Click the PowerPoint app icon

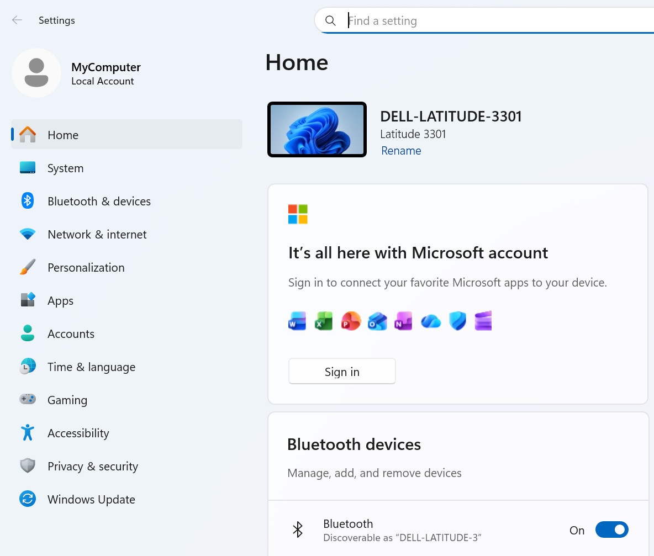click(350, 321)
